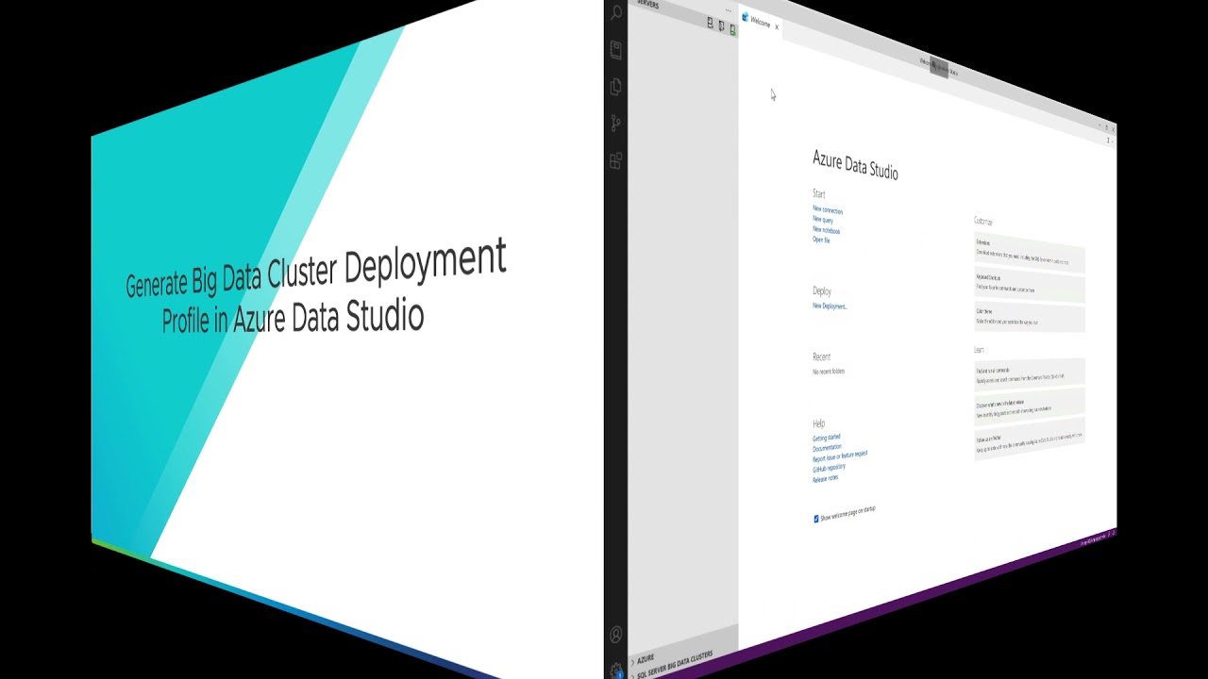This screenshot has width=1208, height=679.
Task: Close the Welcome tab
Action: (x=777, y=26)
